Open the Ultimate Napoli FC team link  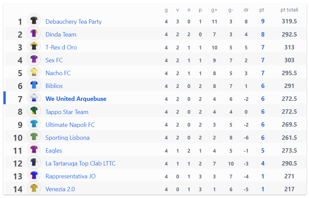pos(70,125)
